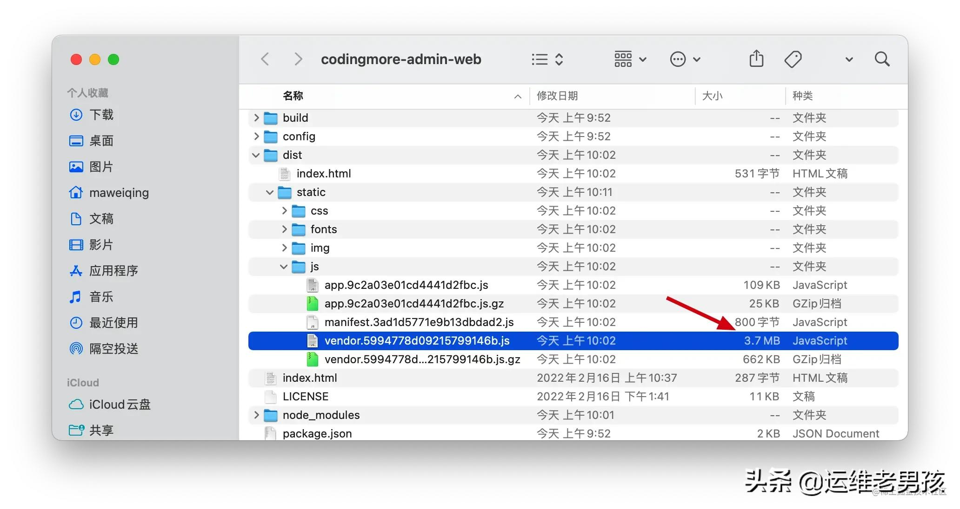Click the iCloud云盘 icon in the sidebar
Viewport: 960px width, 509px height.
click(76, 405)
